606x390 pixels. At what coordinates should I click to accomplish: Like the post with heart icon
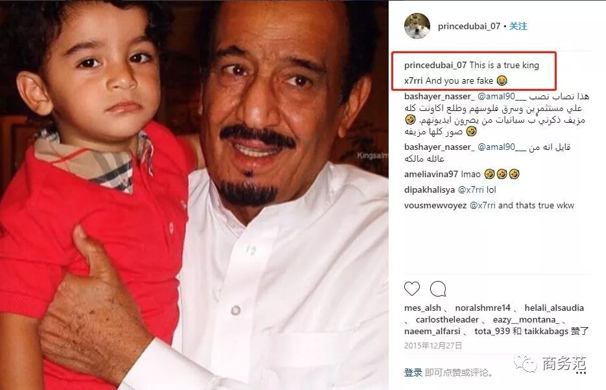click(x=411, y=289)
